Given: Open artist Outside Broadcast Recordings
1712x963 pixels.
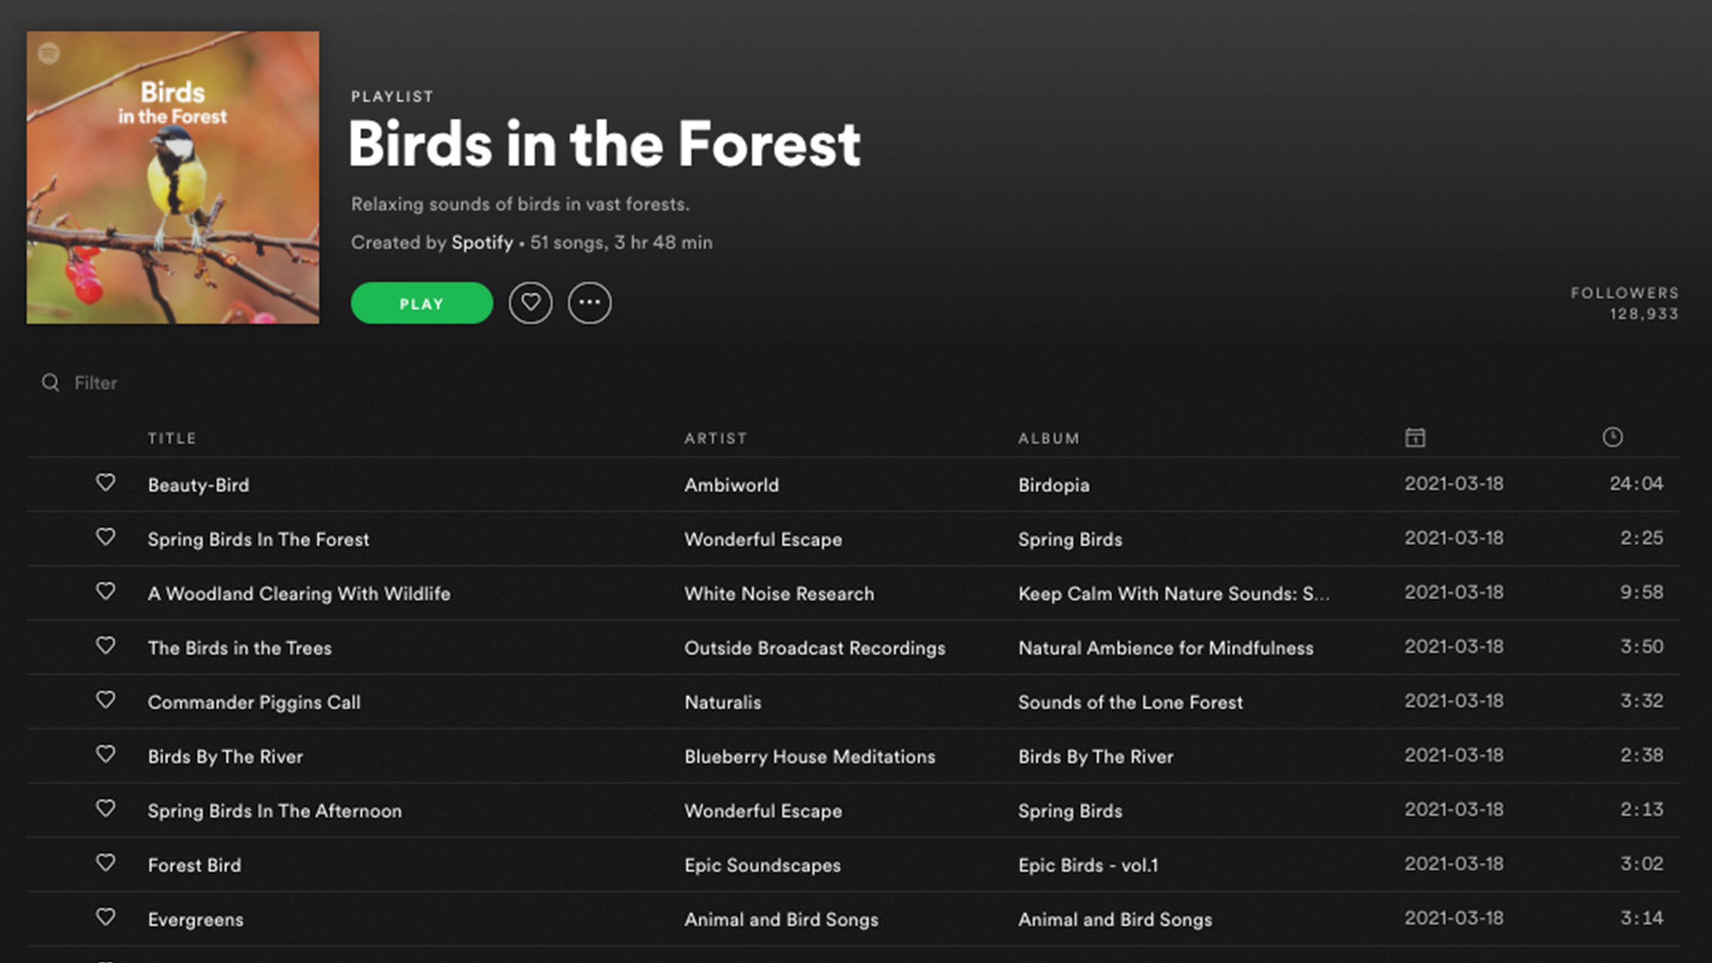Looking at the screenshot, I should coord(815,648).
